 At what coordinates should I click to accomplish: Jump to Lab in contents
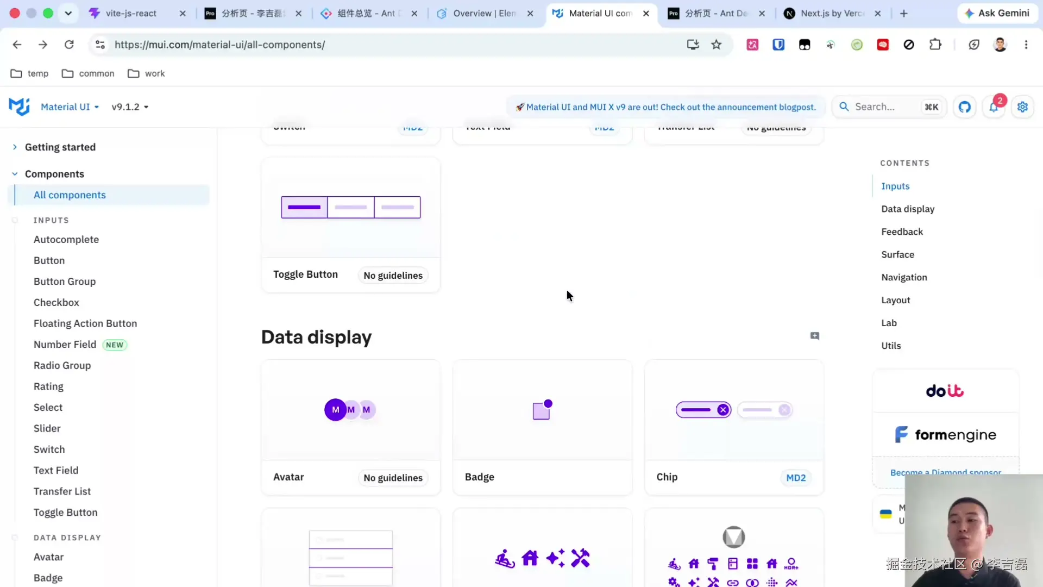889,323
